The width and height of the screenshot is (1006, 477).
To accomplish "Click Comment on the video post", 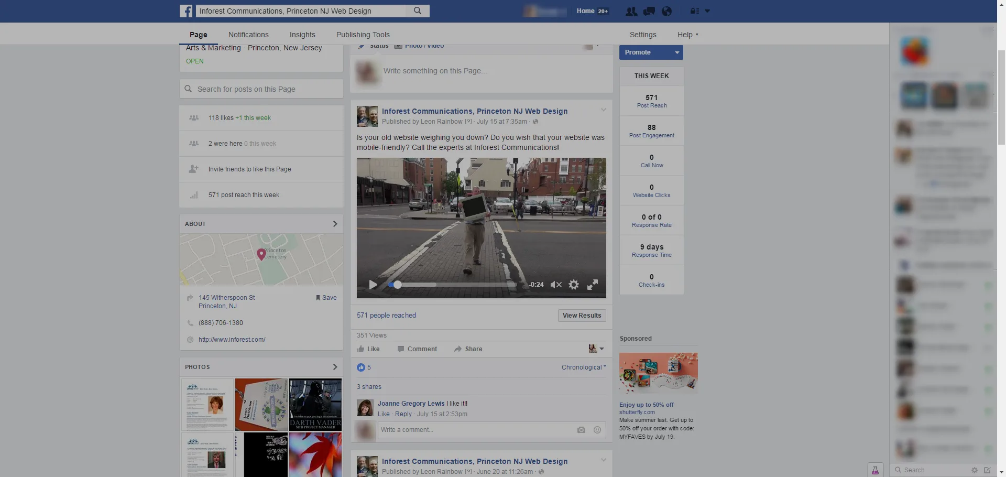I will [x=417, y=349].
